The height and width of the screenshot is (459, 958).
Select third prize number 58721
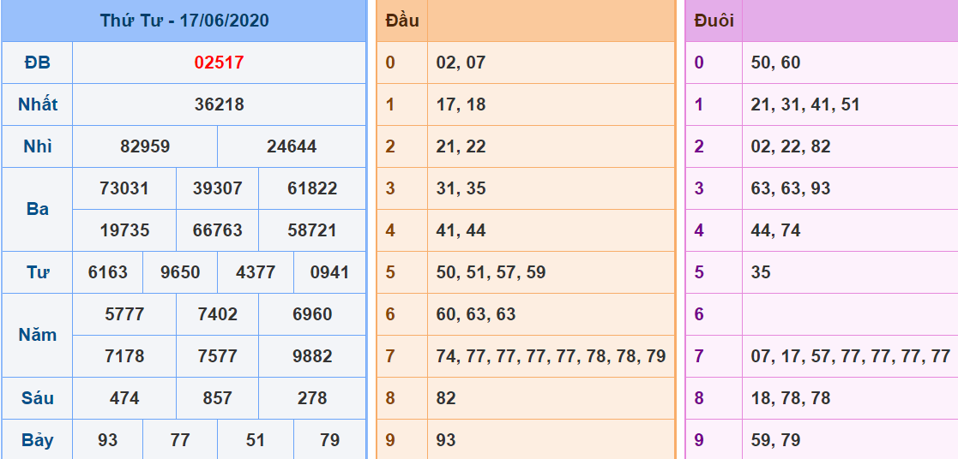(x=312, y=230)
